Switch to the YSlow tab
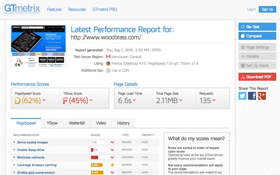 point(52,123)
